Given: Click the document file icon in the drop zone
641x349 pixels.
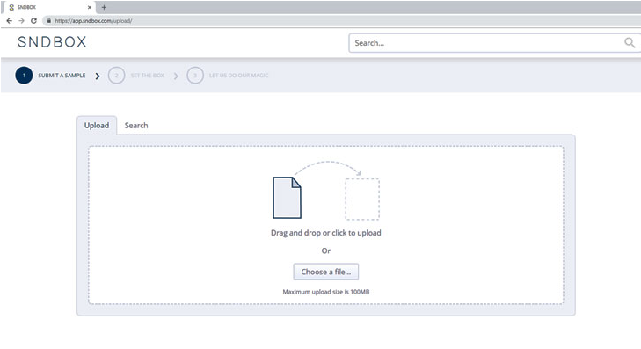Looking at the screenshot, I should (287, 198).
